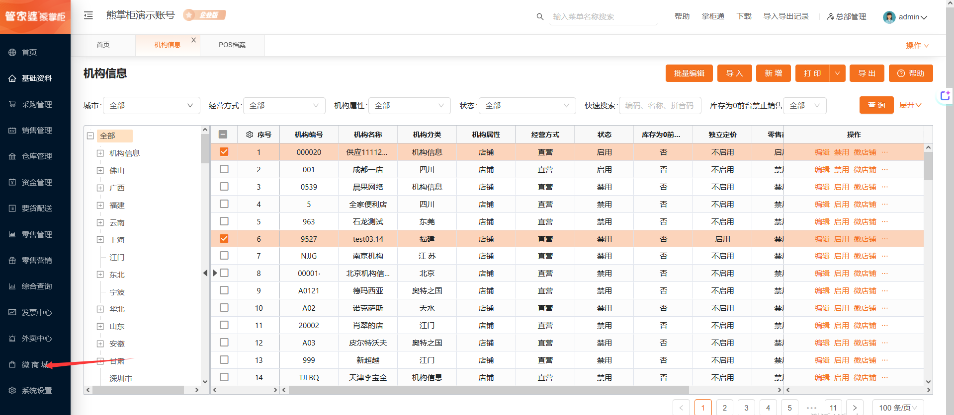The width and height of the screenshot is (954, 415).
Task: Click the search magnifier icon in header
Action: 540,17
